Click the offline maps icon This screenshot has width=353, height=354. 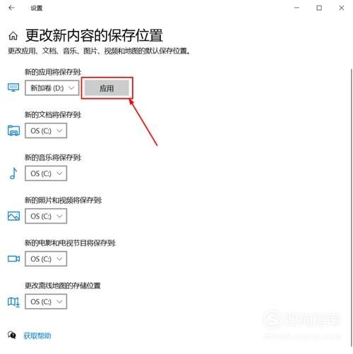click(13, 302)
